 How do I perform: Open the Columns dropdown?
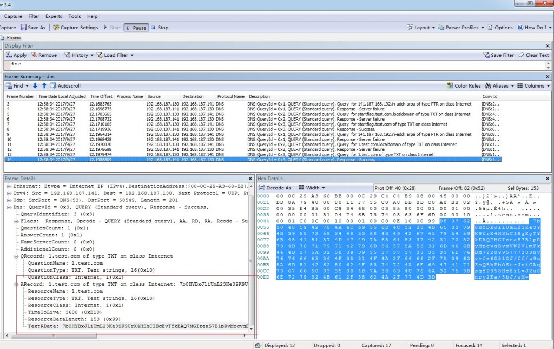[533, 86]
